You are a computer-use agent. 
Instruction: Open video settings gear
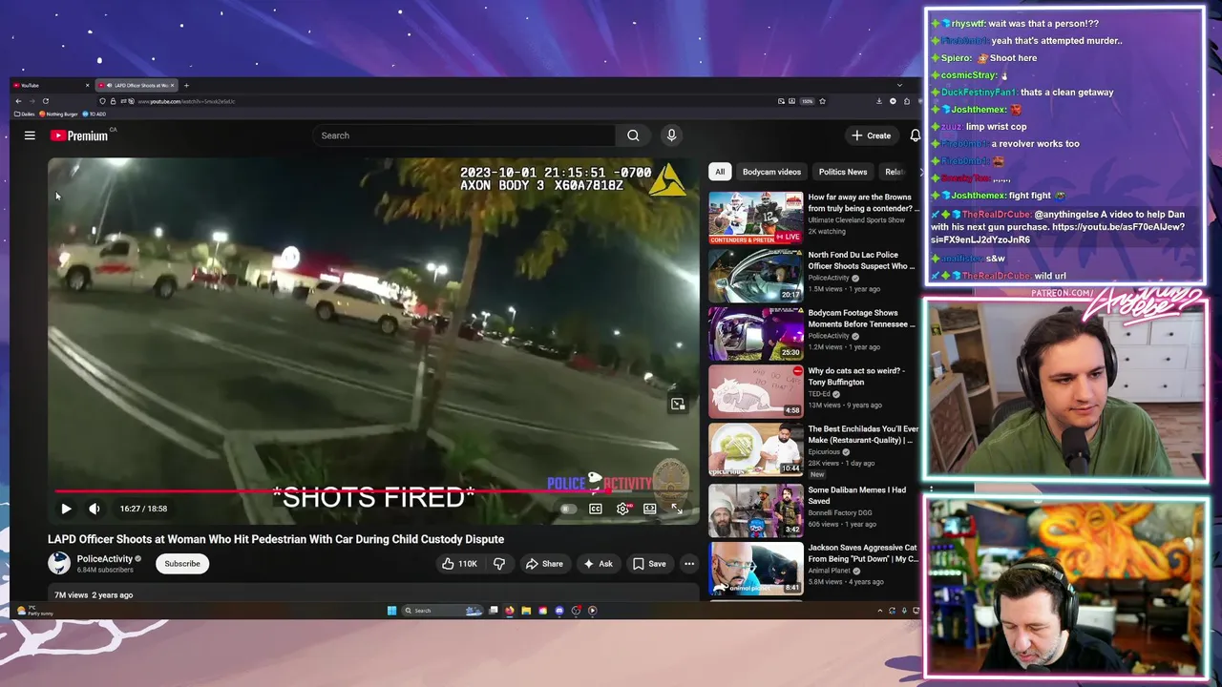[622, 509]
